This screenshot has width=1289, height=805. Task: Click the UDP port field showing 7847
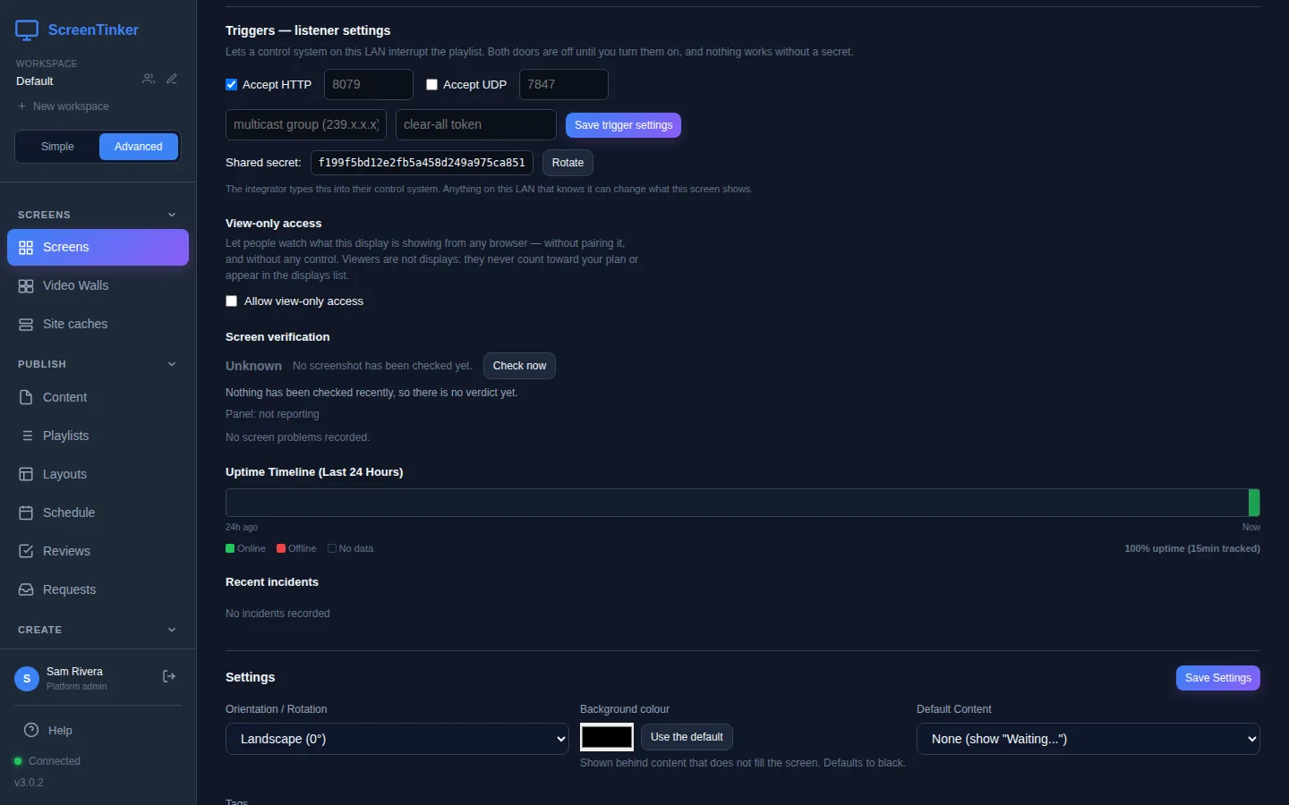click(x=564, y=84)
